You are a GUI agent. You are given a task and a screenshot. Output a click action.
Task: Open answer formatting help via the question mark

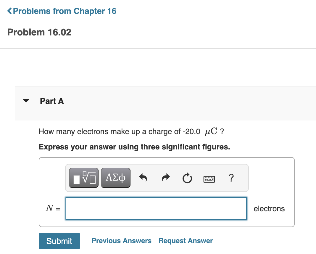click(x=231, y=178)
